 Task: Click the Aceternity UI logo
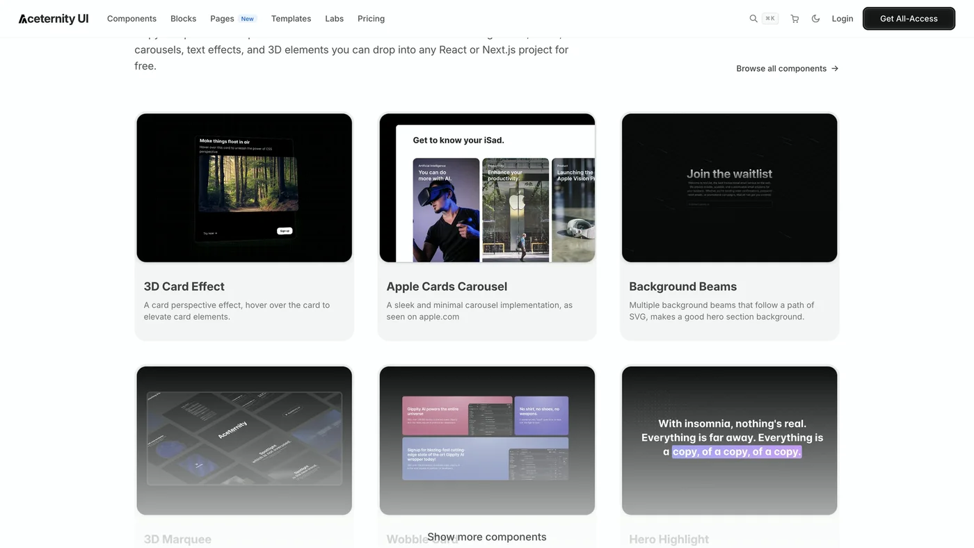click(x=54, y=19)
